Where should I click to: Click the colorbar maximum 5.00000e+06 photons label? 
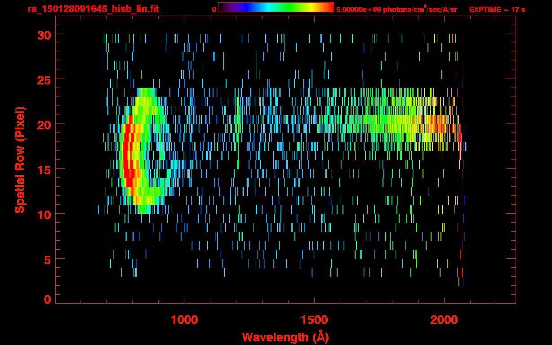[396, 9]
